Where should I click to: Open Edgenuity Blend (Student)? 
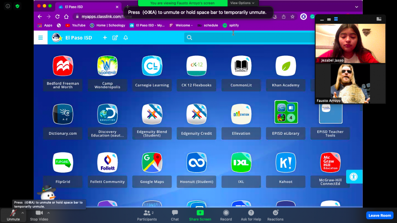[152, 114]
